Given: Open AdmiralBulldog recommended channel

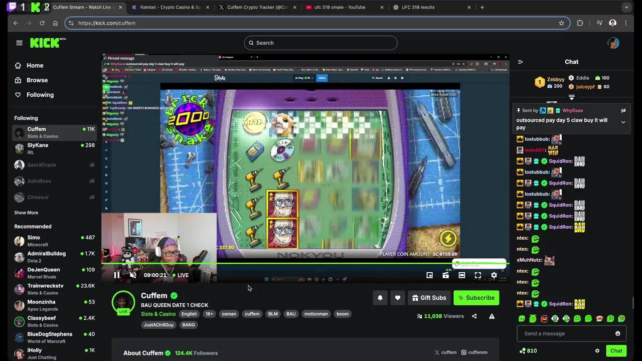Looking at the screenshot, I should tap(54, 257).
